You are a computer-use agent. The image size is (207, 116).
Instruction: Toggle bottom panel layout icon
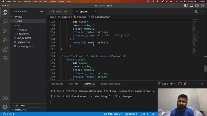tap(191, 5)
